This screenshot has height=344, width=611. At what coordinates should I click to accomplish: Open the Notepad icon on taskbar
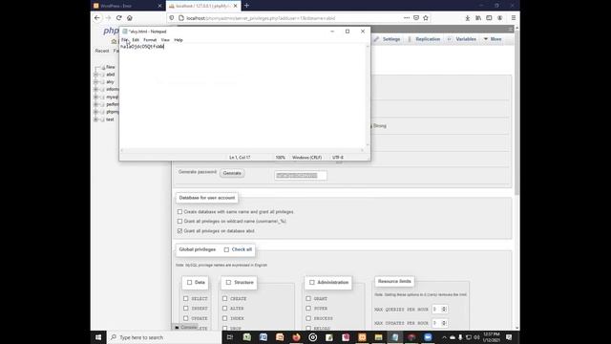point(395,337)
